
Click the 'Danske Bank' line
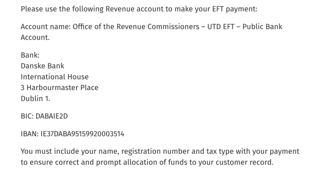pyautogui.click(x=42, y=66)
